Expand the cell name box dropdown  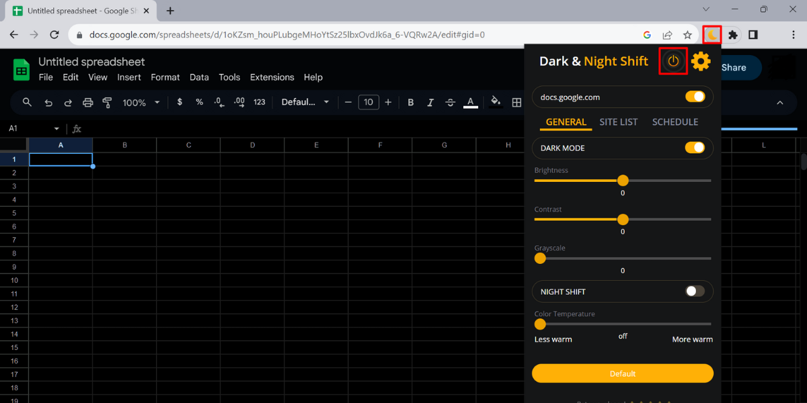pos(56,128)
